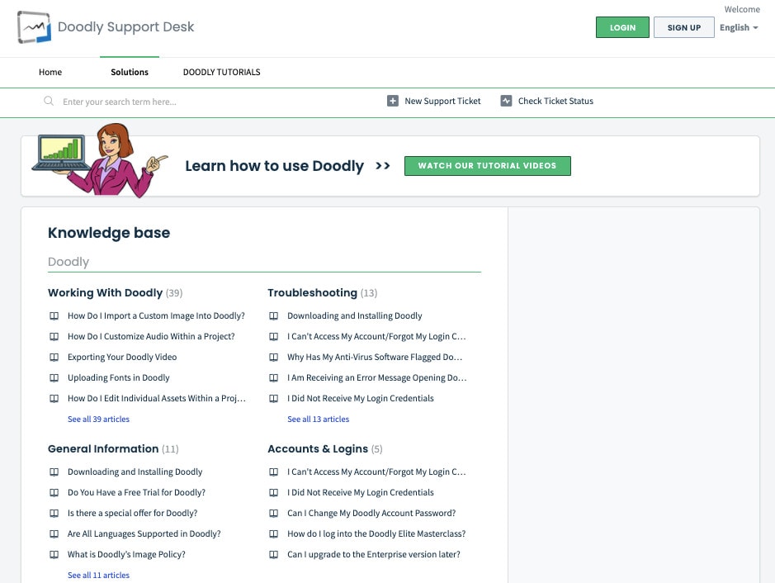Click the Doodly logo icon
This screenshot has width=775, height=583.
pyautogui.click(x=34, y=26)
